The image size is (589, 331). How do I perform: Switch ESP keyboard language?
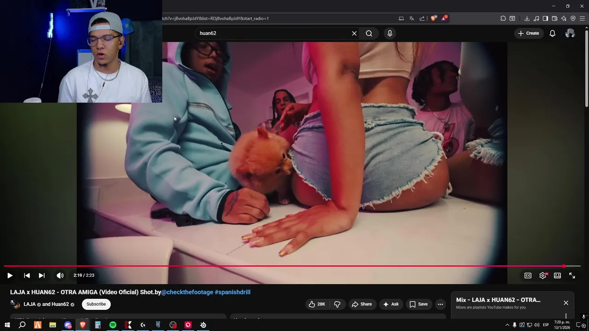coord(546,325)
